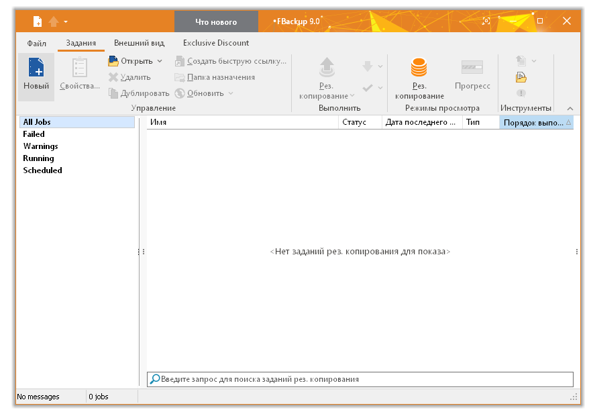Image resolution: width=591 pixels, height=410 pixels.
Task: Select Рез. копирование view mode
Action: (419, 78)
